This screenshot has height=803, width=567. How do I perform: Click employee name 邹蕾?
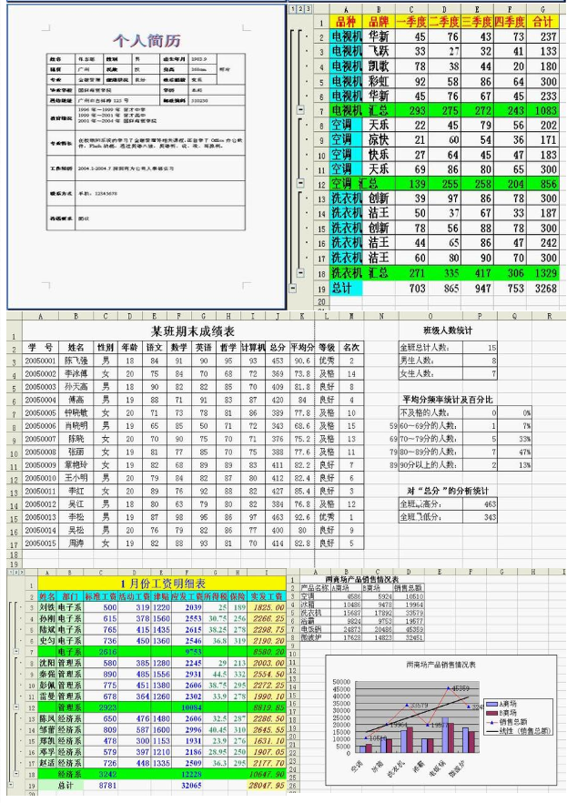click(x=47, y=730)
